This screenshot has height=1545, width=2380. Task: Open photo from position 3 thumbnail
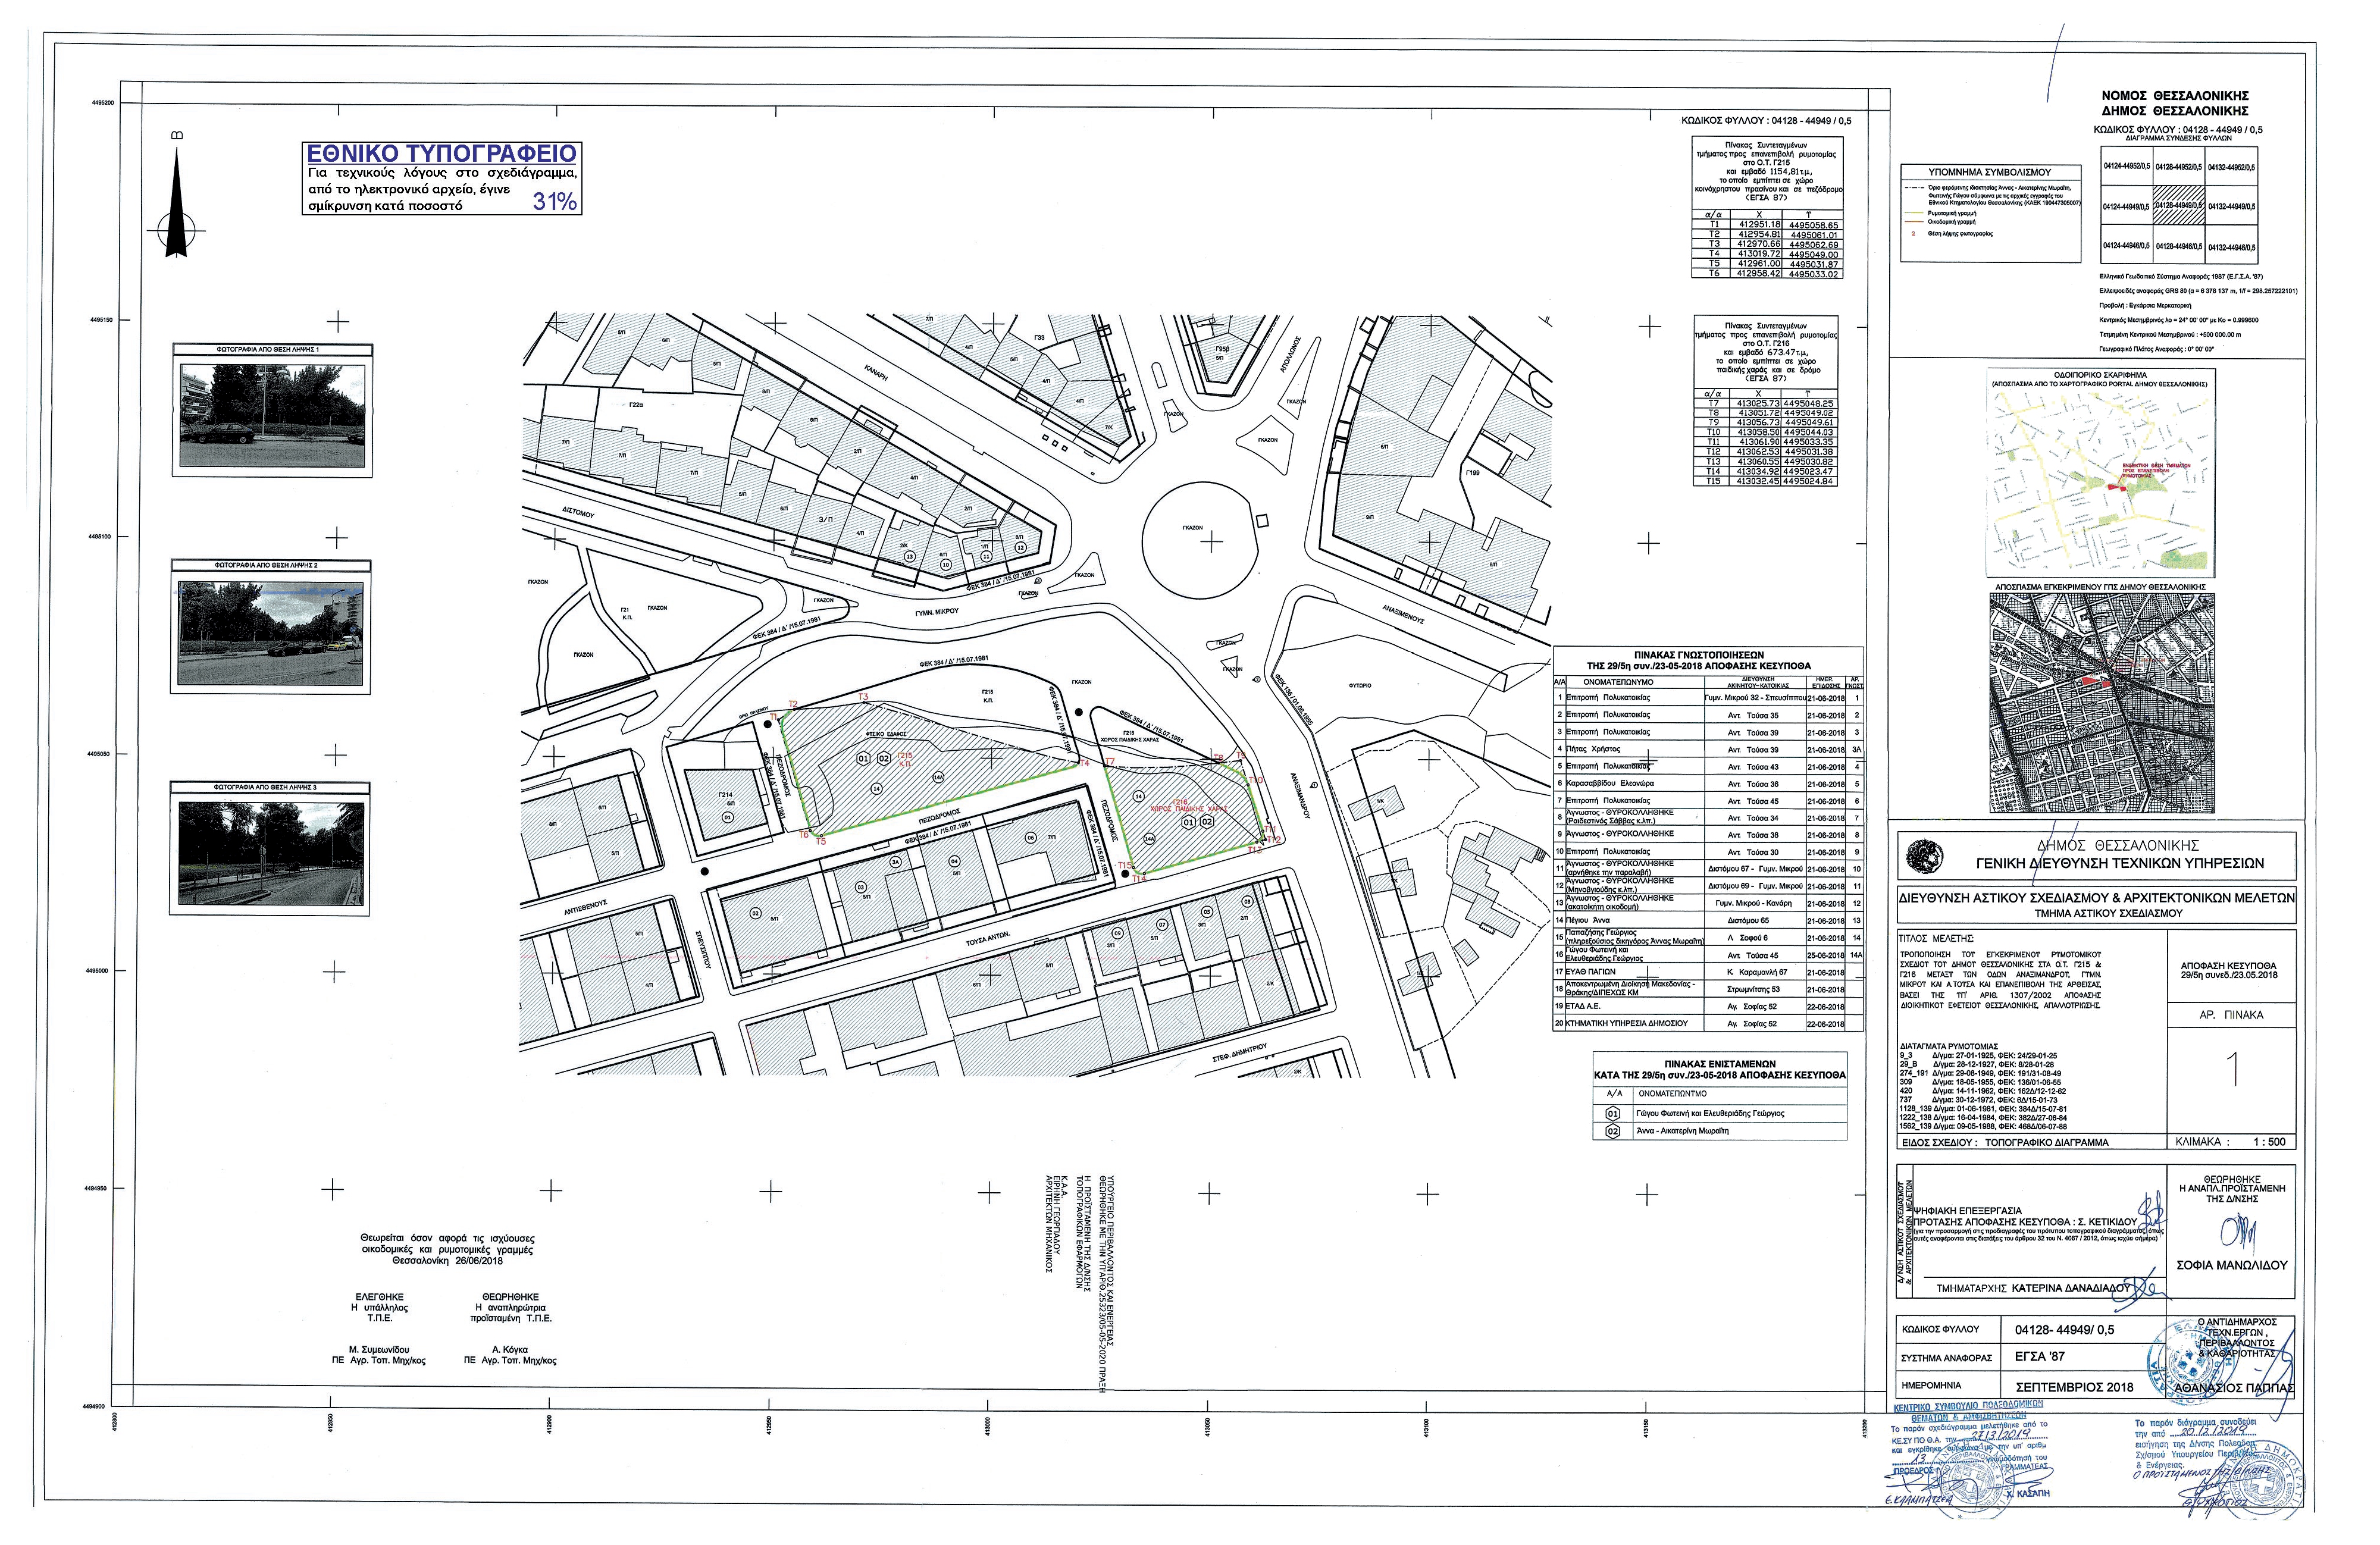270,855
